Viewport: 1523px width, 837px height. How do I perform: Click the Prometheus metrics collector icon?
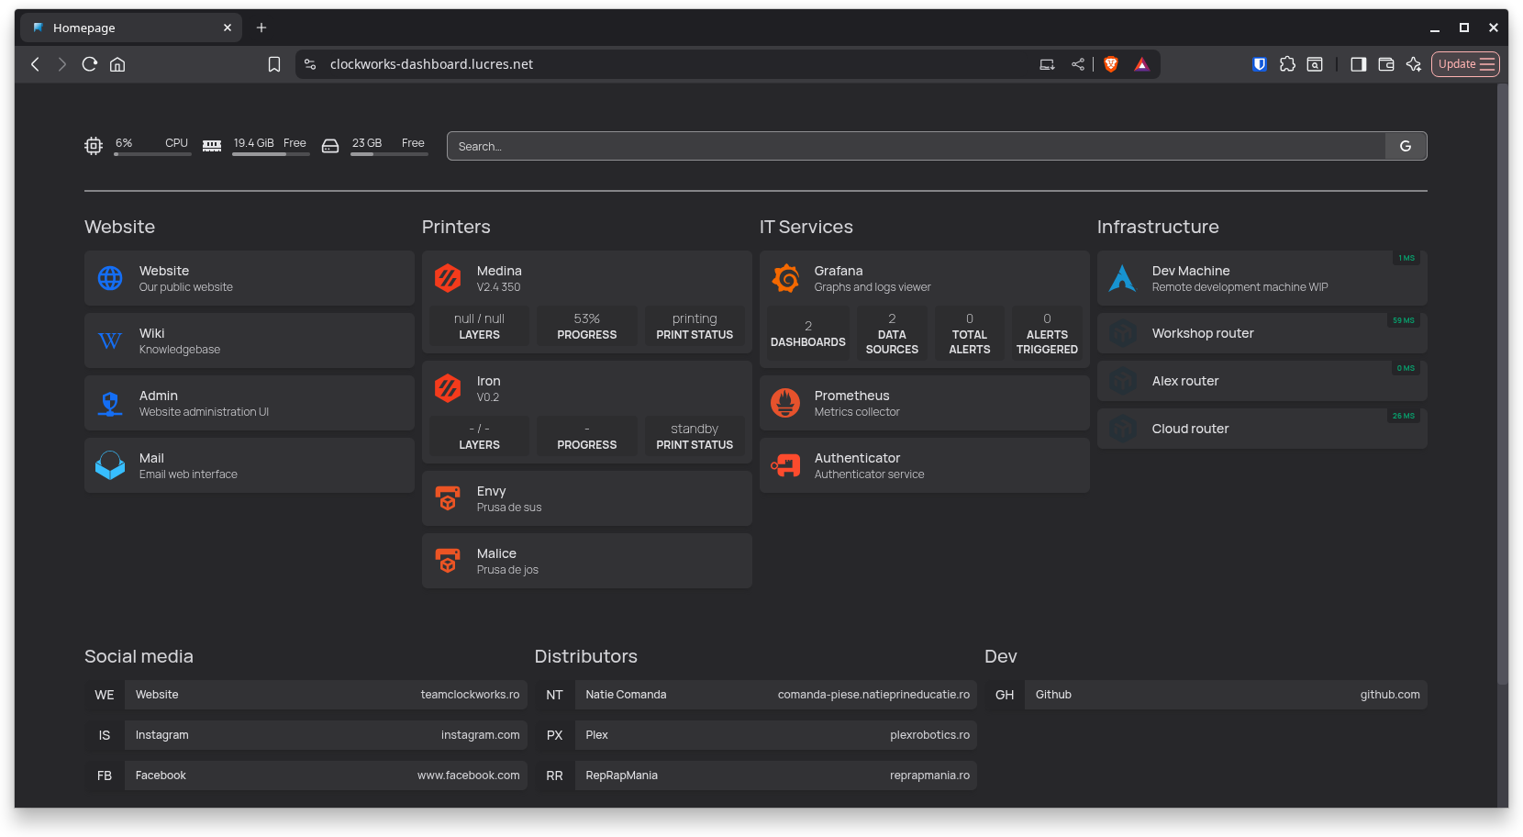point(786,402)
